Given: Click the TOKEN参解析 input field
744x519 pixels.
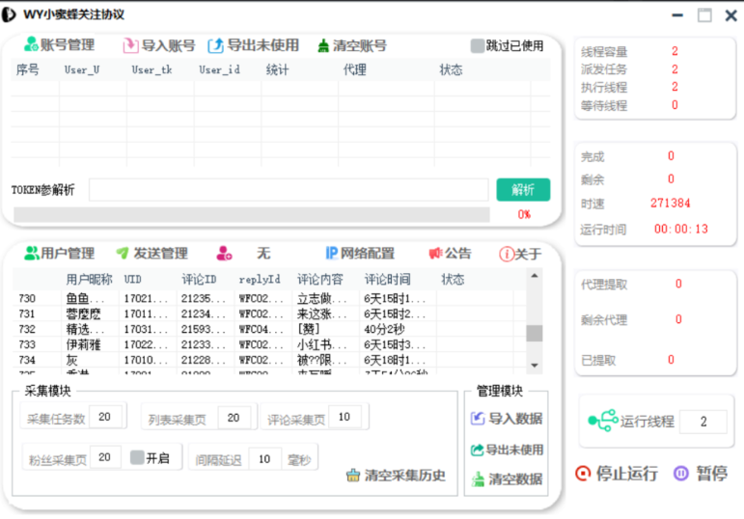Looking at the screenshot, I should click(288, 190).
